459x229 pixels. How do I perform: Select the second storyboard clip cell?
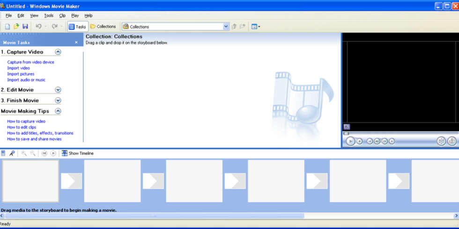click(x=112, y=181)
